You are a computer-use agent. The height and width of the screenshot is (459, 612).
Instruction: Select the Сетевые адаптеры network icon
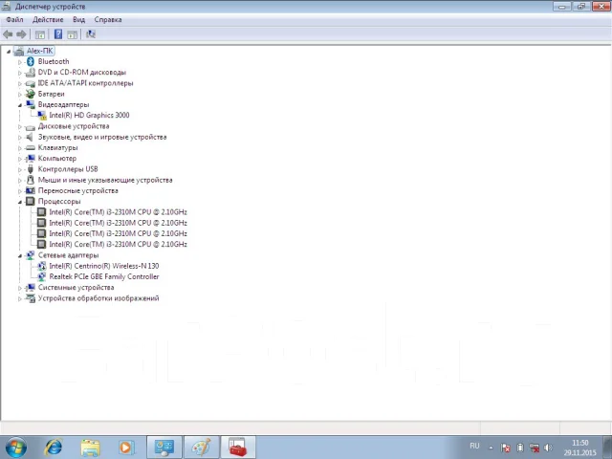(31, 255)
